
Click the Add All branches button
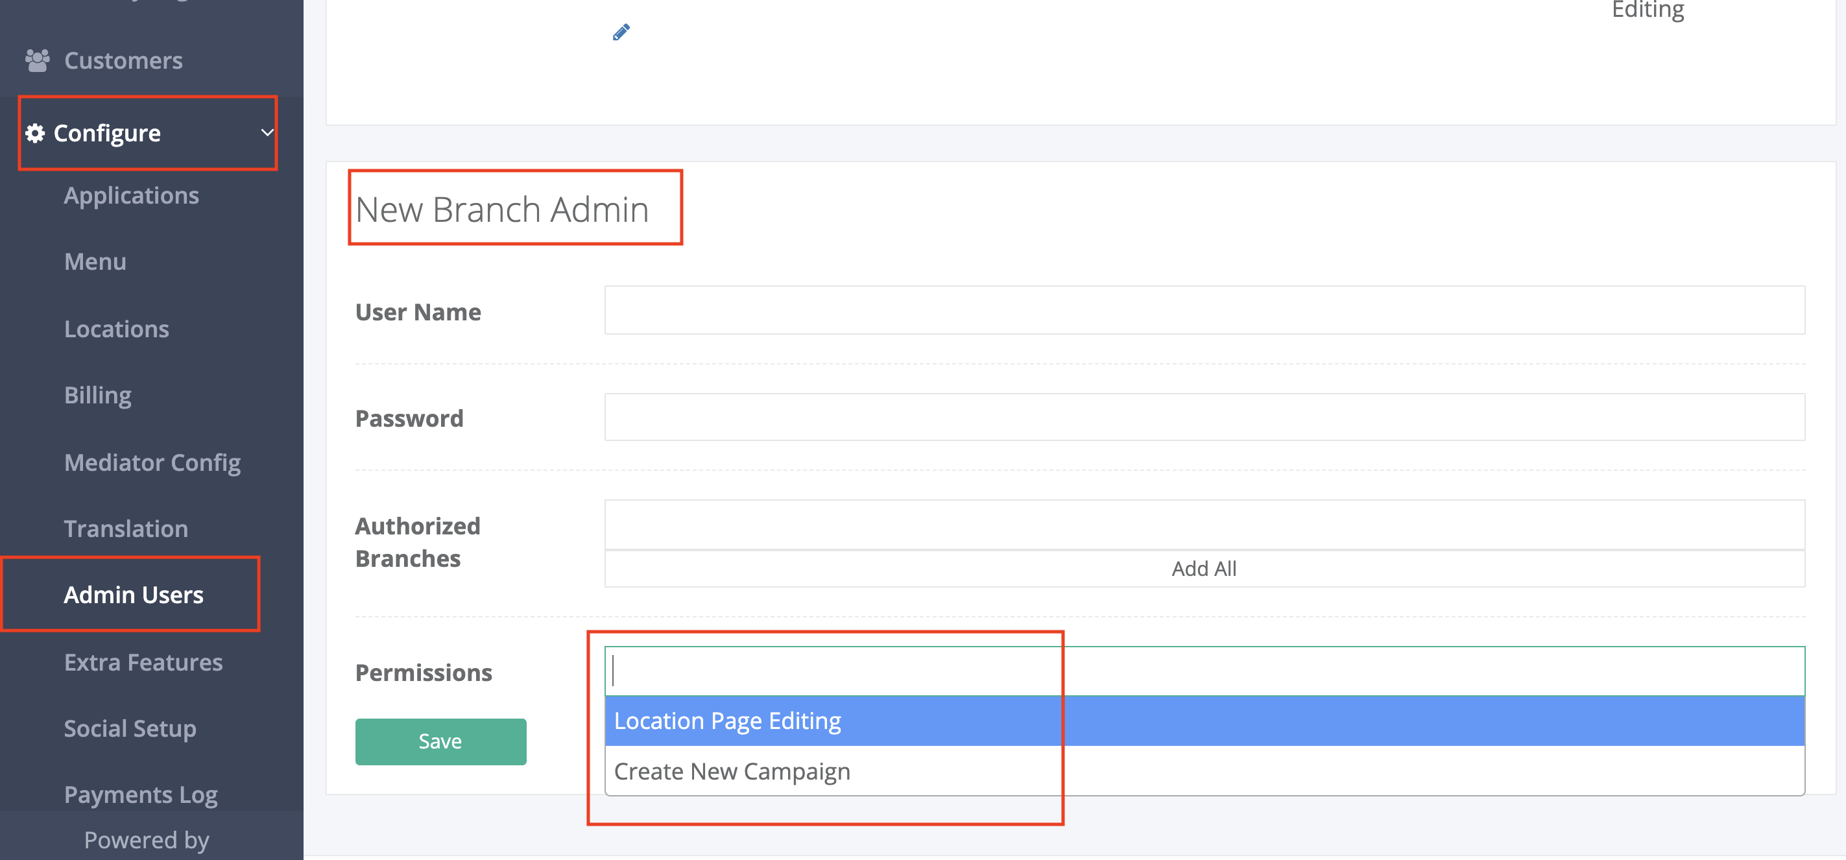tap(1205, 569)
